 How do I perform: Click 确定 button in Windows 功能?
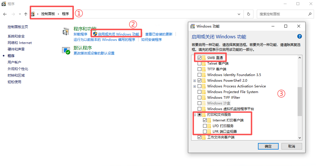click(268, 146)
